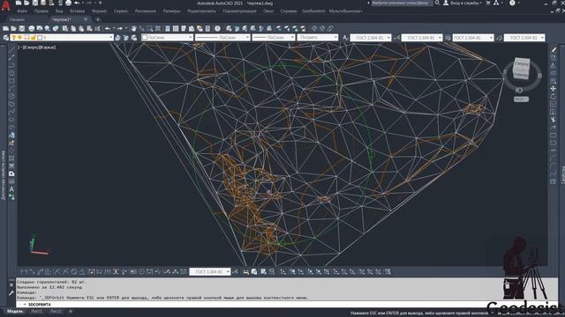Click the multiline text A tool in left toolbar
Image resolution: width=565 pixels, height=317 pixels.
click(11, 189)
